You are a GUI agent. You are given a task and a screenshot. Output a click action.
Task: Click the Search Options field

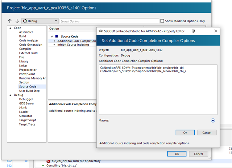click(109, 21)
